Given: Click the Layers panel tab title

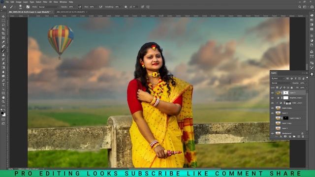Looking at the screenshot, I should coord(274,73).
